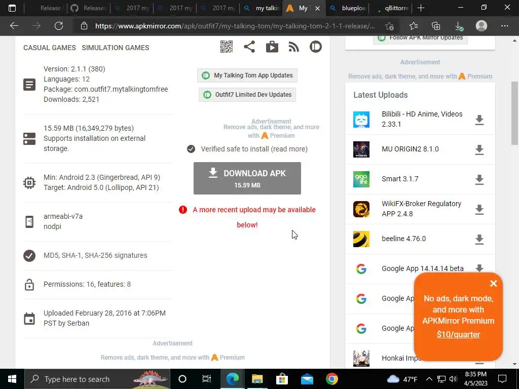Switch to the blueploa tab

(x=348, y=8)
